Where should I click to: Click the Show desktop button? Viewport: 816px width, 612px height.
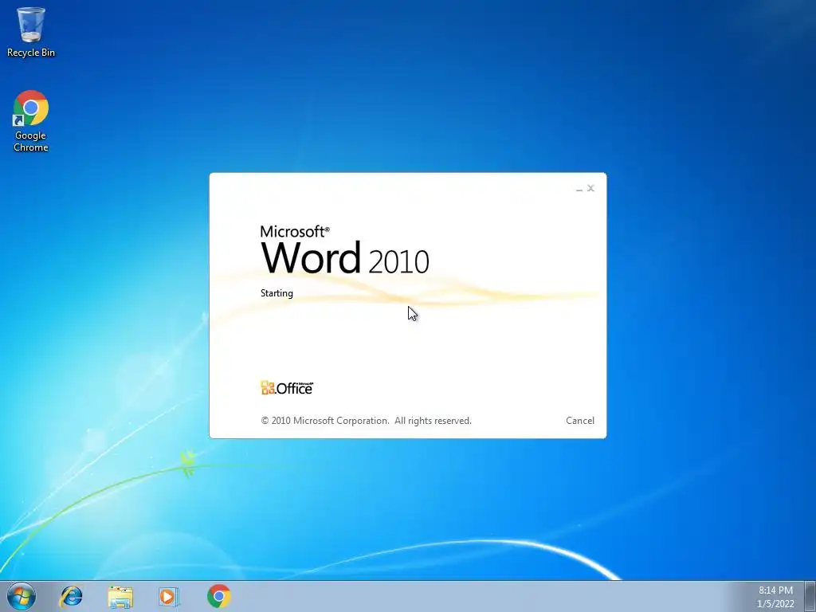810,596
